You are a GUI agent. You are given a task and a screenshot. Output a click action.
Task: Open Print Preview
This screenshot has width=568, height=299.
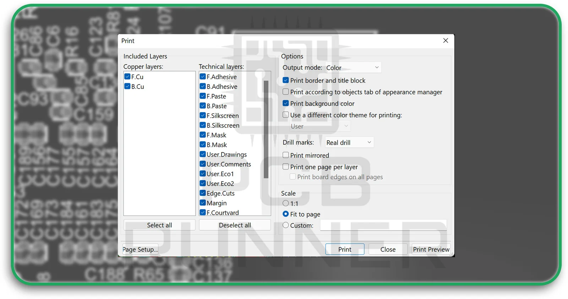431,249
